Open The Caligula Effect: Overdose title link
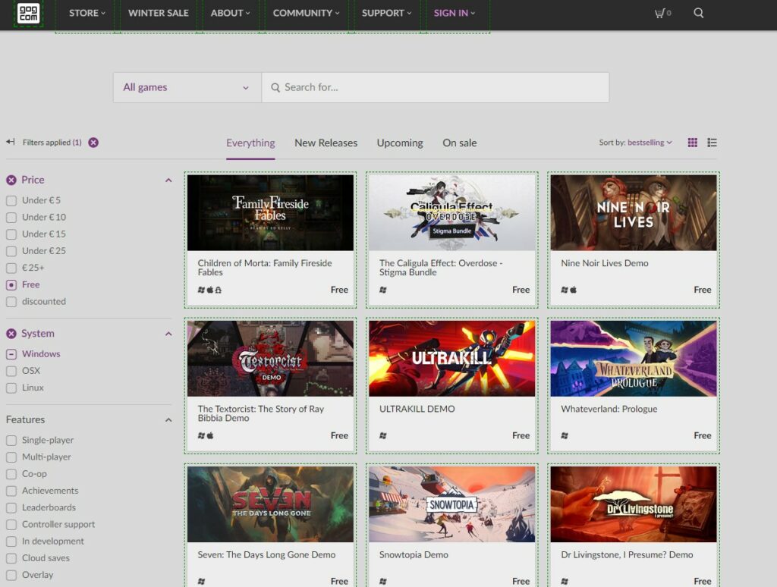This screenshot has height=587, width=777. point(441,268)
